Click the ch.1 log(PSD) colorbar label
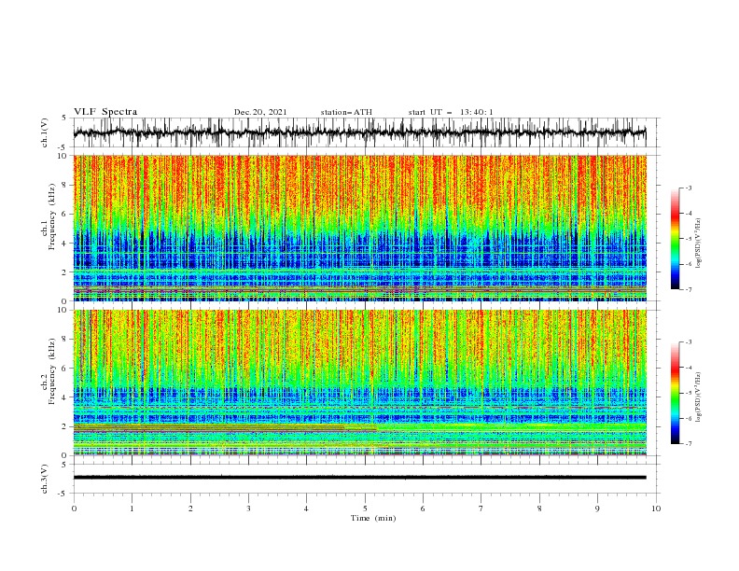This screenshot has height=571, width=739. [x=699, y=244]
